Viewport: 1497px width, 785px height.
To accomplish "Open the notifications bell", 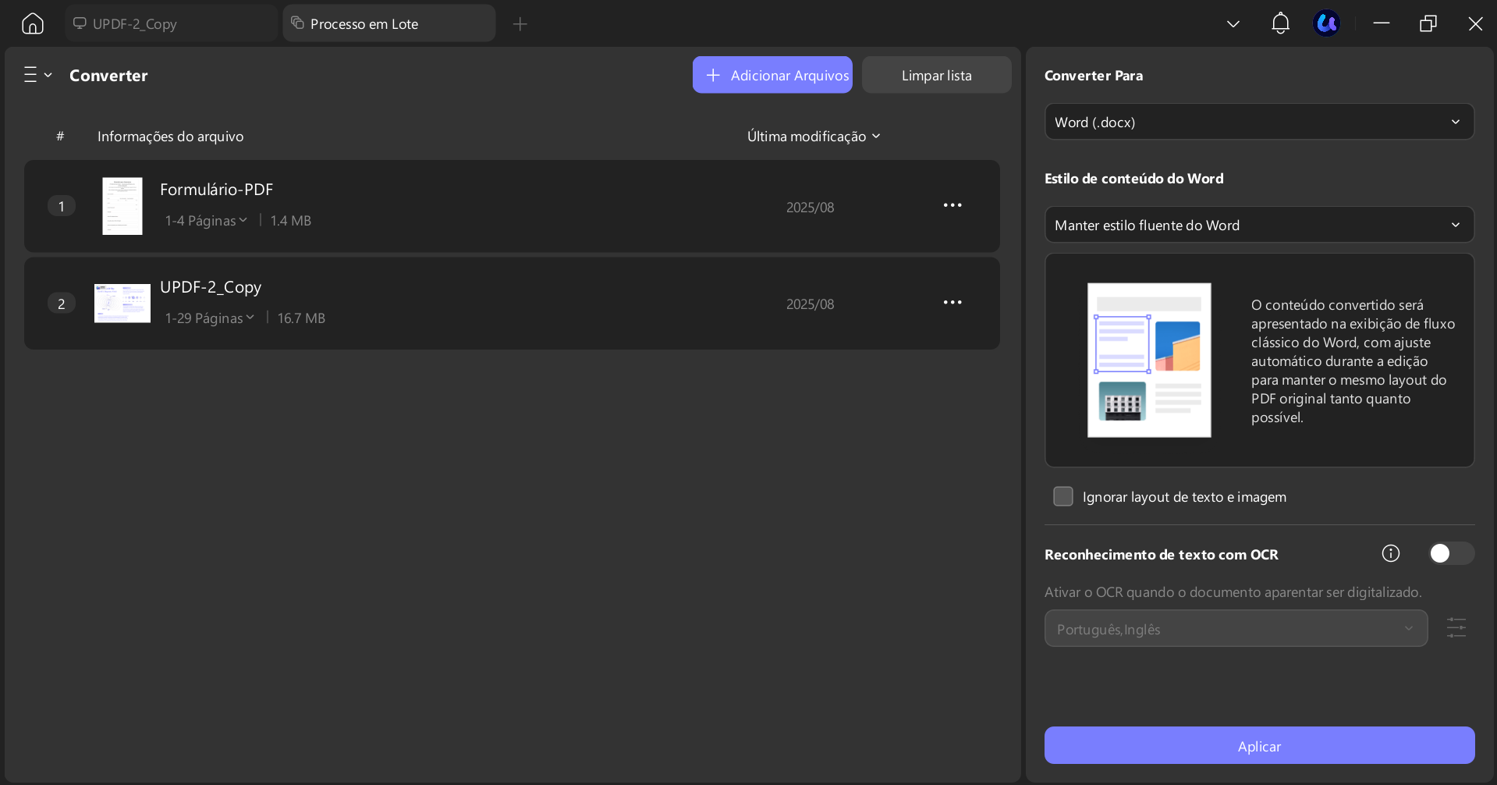I will pos(1279,23).
